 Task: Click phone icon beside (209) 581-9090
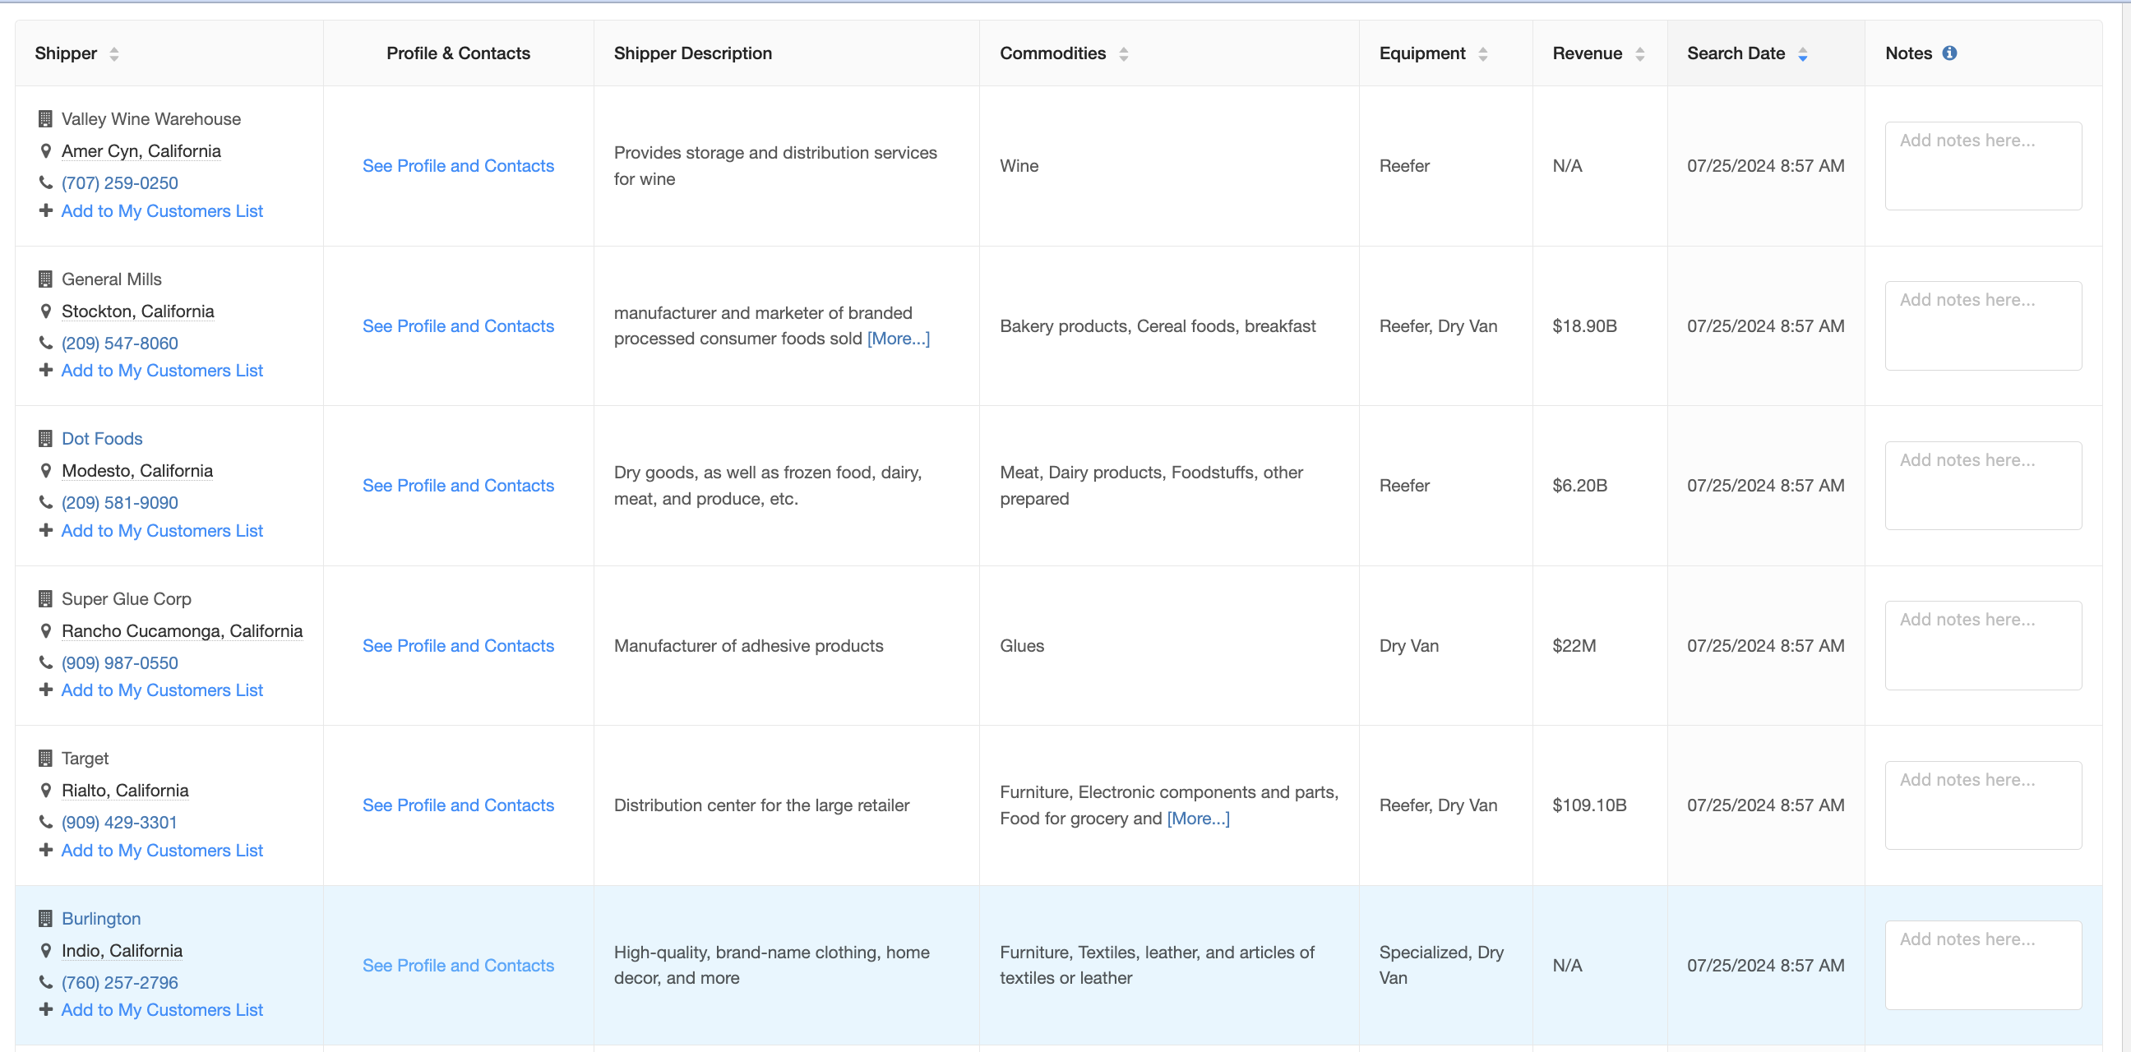[x=45, y=503]
